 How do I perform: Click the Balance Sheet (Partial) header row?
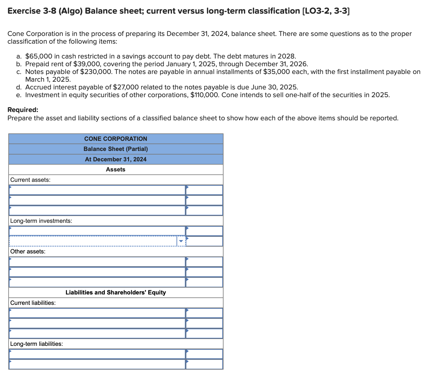(116, 149)
